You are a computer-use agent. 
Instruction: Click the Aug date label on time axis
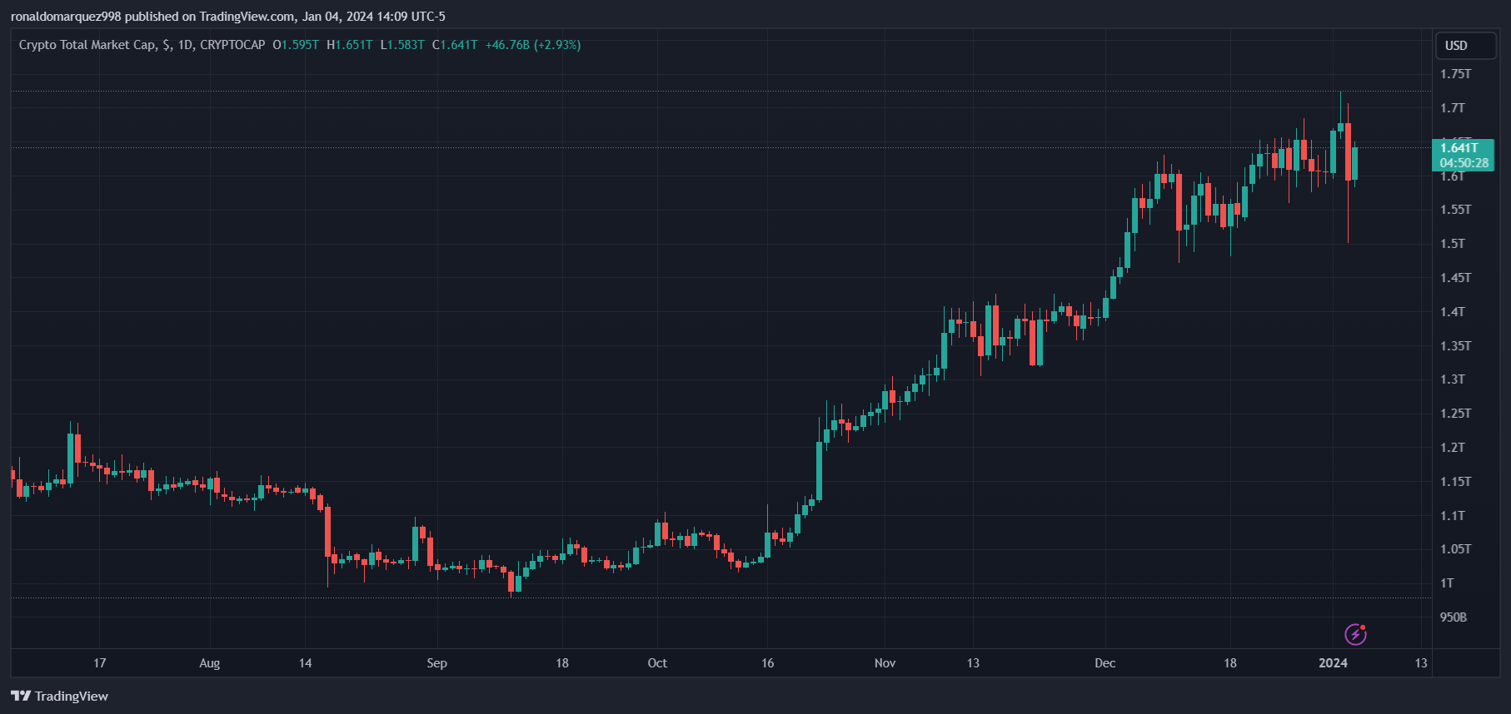click(x=210, y=663)
